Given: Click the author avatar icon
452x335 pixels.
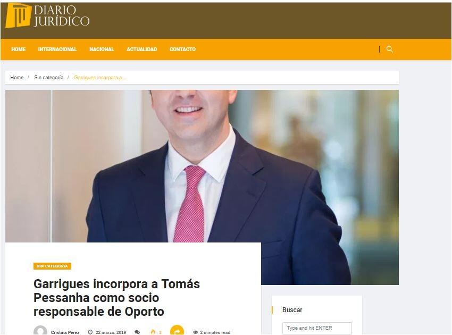Looking at the screenshot, I should pyautogui.click(x=40, y=331).
